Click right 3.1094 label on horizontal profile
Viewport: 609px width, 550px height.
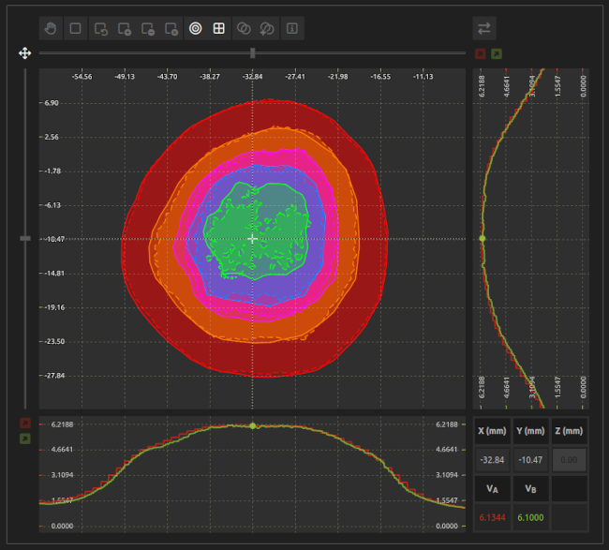[x=447, y=475]
